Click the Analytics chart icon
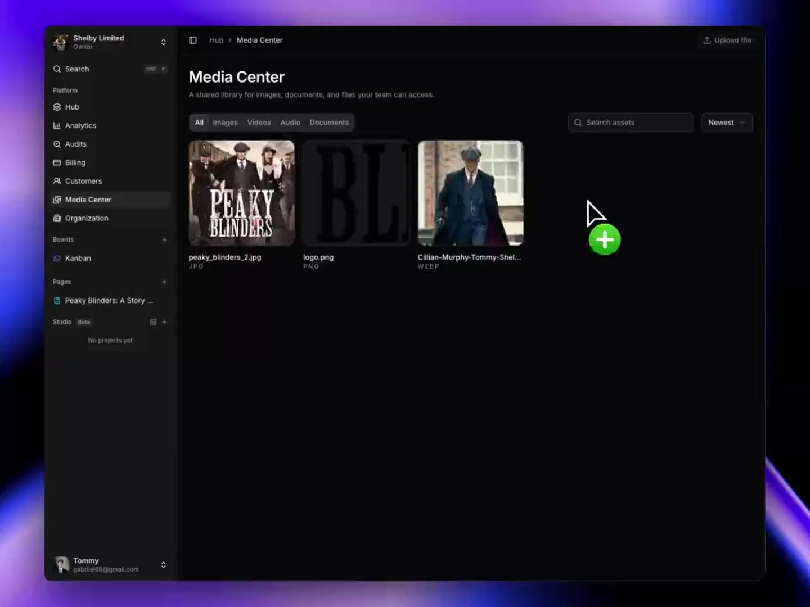 pos(57,125)
